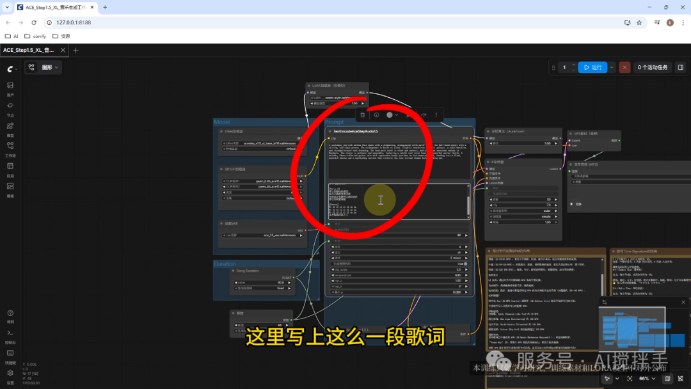
Task: Open the minimap settings icon
Action: point(605,302)
